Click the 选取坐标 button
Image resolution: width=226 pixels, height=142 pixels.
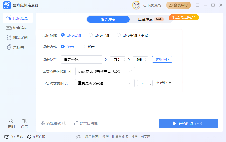(x=162, y=59)
